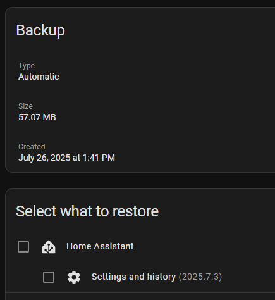Click the word history in the settings row

161,277
